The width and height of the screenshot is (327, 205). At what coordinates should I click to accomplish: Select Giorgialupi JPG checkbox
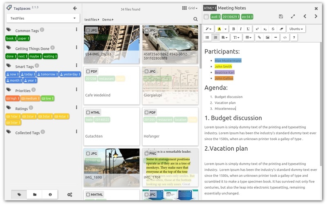click(x=147, y=71)
